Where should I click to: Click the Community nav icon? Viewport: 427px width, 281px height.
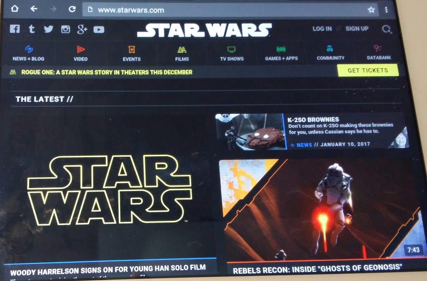330,49
